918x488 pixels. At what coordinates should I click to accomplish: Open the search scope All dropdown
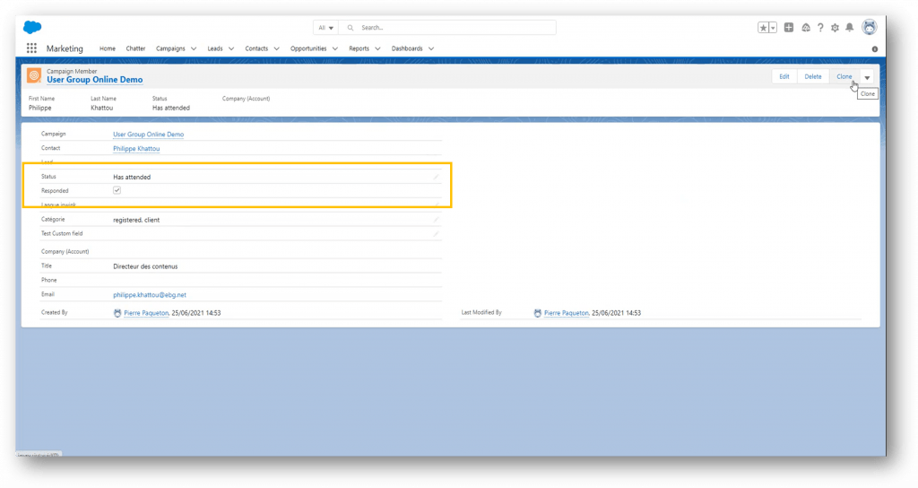(x=326, y=28)
